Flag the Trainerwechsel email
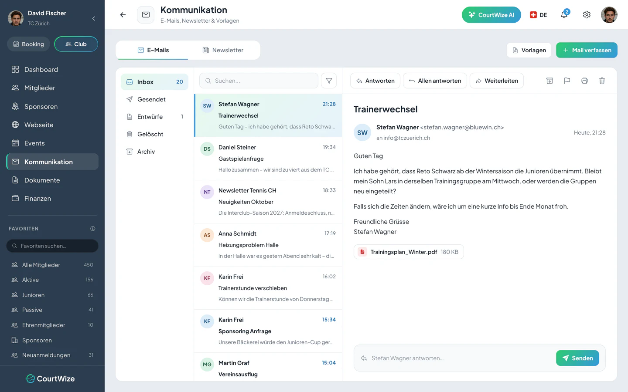The image size is (628, 392). [x=567, y=81]
